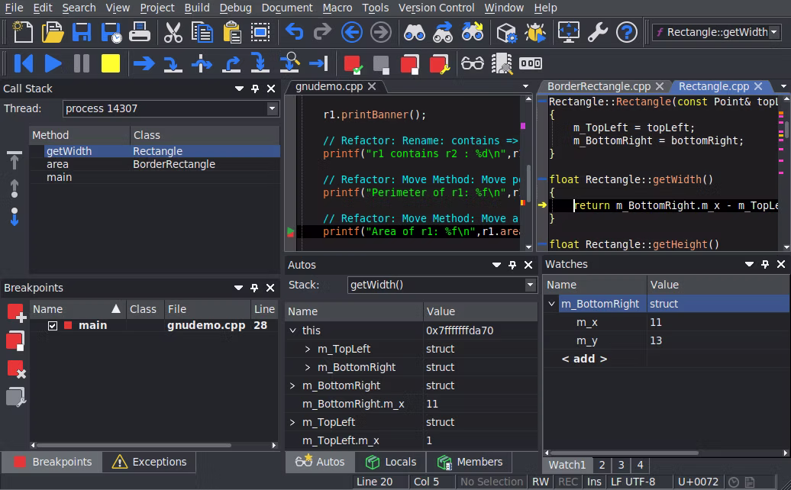This screenshot has width=791, height=490.
Task: Open configuration with wrench icon
Action: (597, 32)
